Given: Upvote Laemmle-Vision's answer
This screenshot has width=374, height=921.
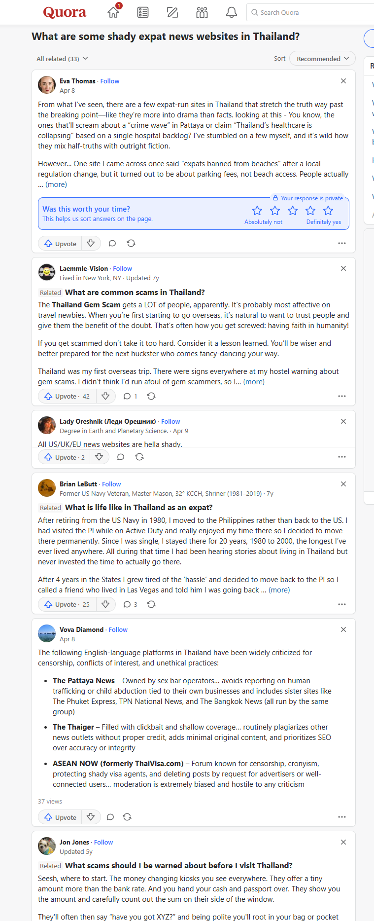Looking at the screenshot, I should [67, 396].
